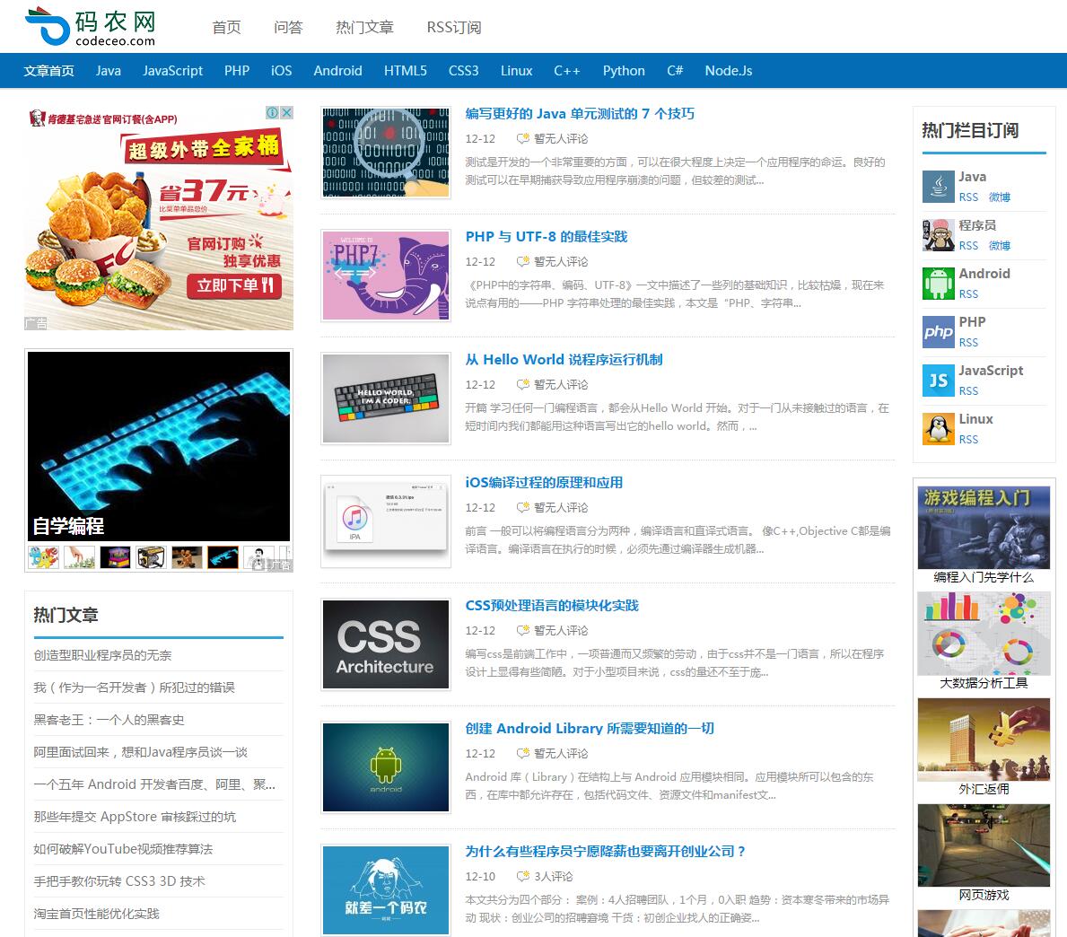1067x937 pixels.
Task: Click the 自学编程 glowing keyboard ad image
Action: click(x=159, y=446)
